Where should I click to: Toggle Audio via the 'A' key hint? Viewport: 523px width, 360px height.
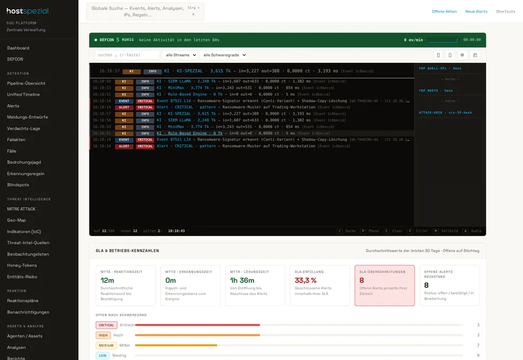pyautogui.click(x=465, y=231)
